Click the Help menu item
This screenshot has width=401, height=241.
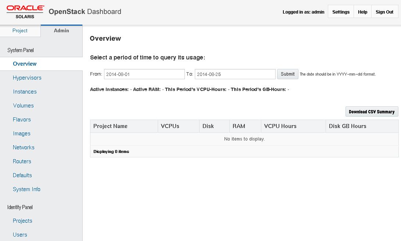coord(362,11)
